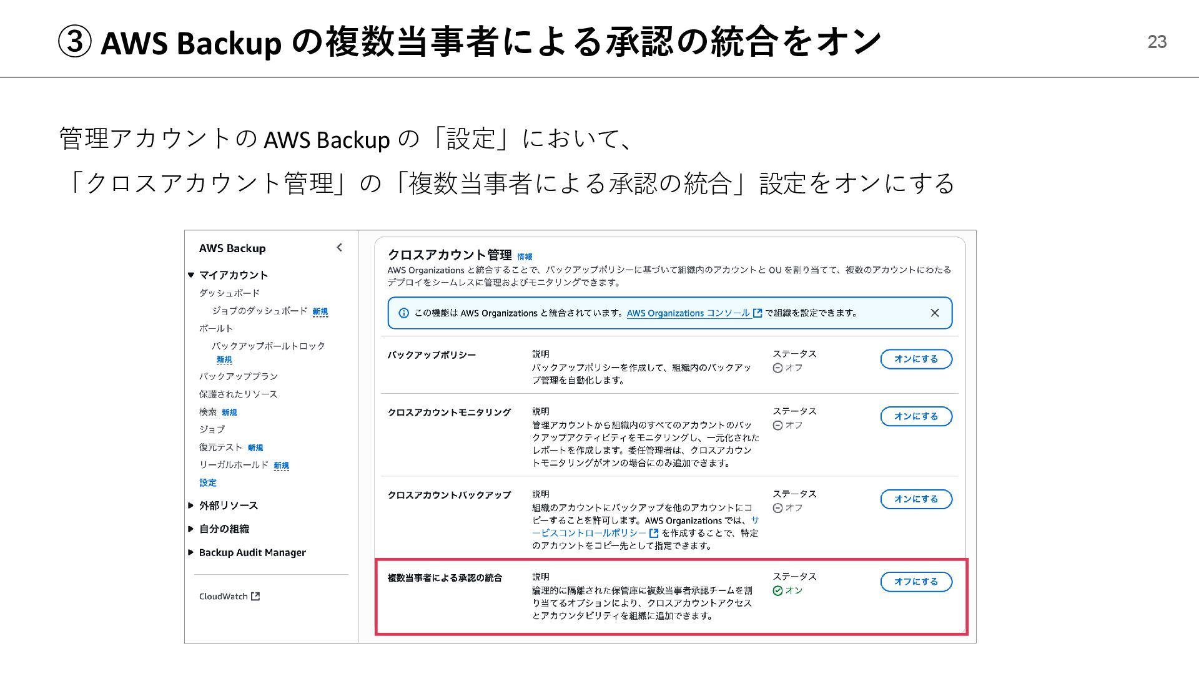Open 復元テスト in the sidebar
This screenshot has width=1199, height=674.
click(x=220, y=447)
